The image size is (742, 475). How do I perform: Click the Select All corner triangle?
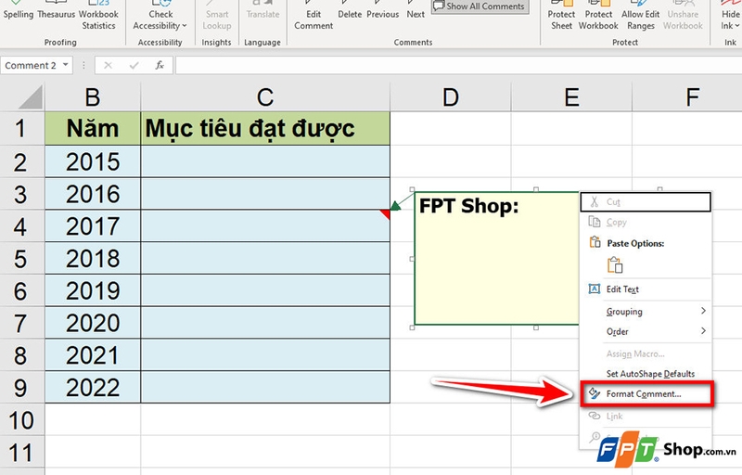coord(32,97)
